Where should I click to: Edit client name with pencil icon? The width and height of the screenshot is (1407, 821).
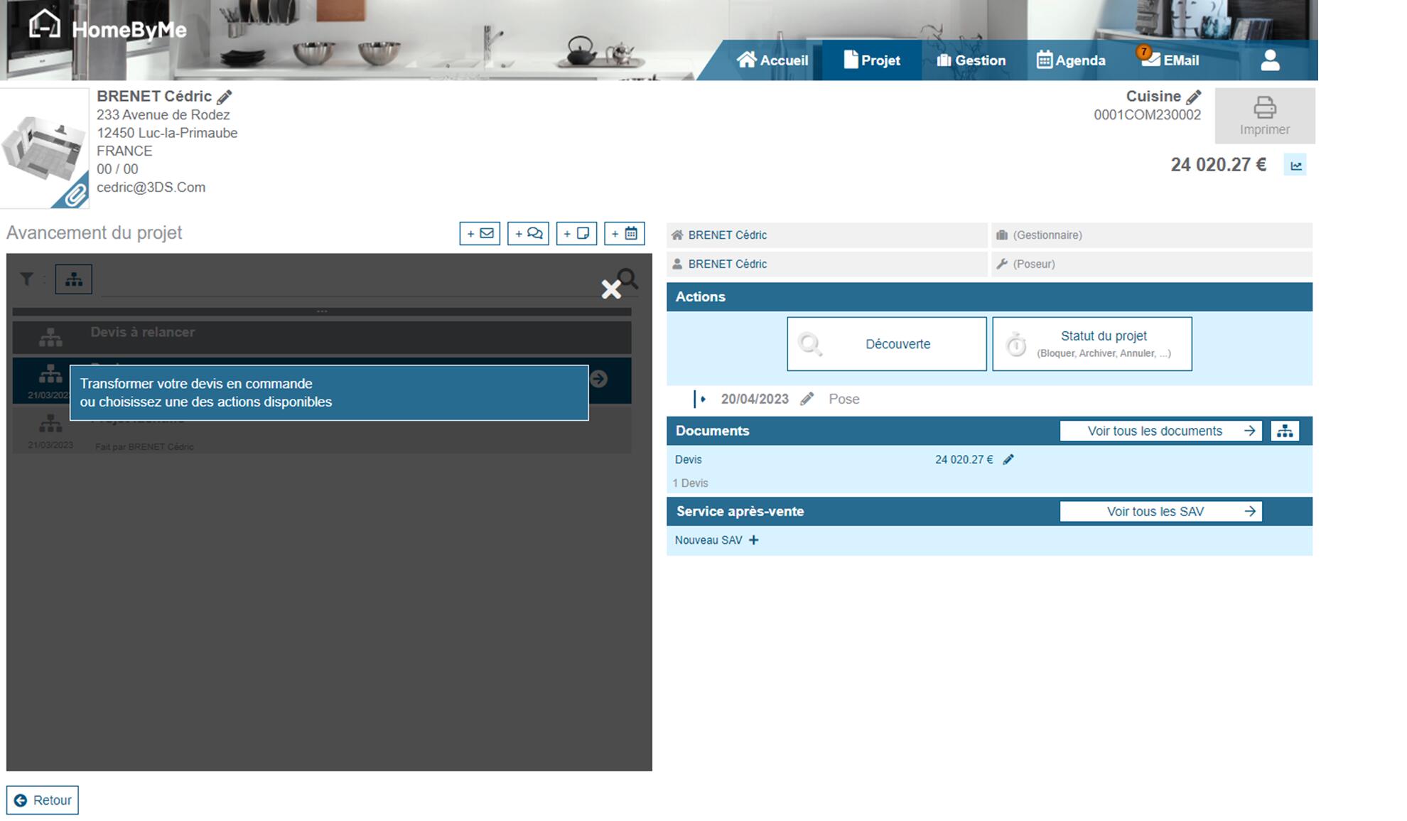(225, 97)
